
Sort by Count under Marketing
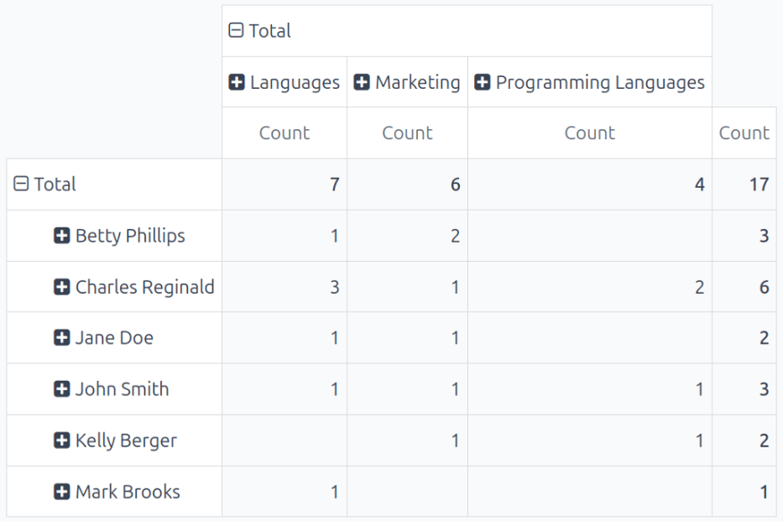click(407, 133)
